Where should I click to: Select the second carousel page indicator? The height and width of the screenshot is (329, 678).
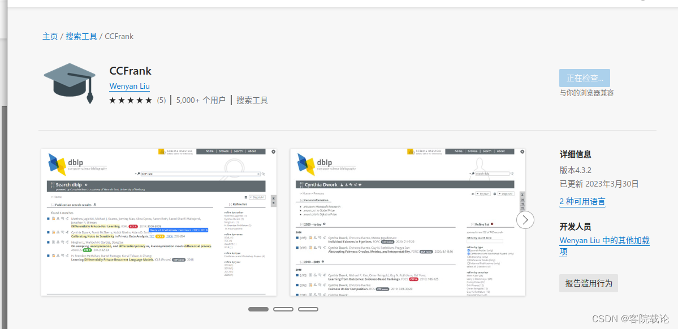283,309
